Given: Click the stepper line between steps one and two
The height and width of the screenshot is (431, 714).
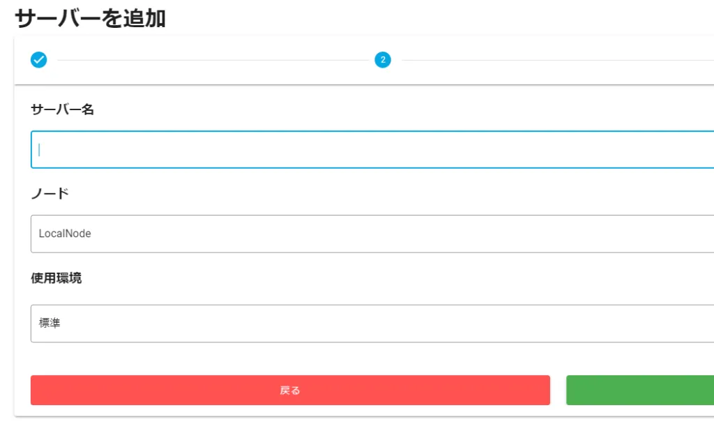Looking at the screenshot, I should point(213,60).
